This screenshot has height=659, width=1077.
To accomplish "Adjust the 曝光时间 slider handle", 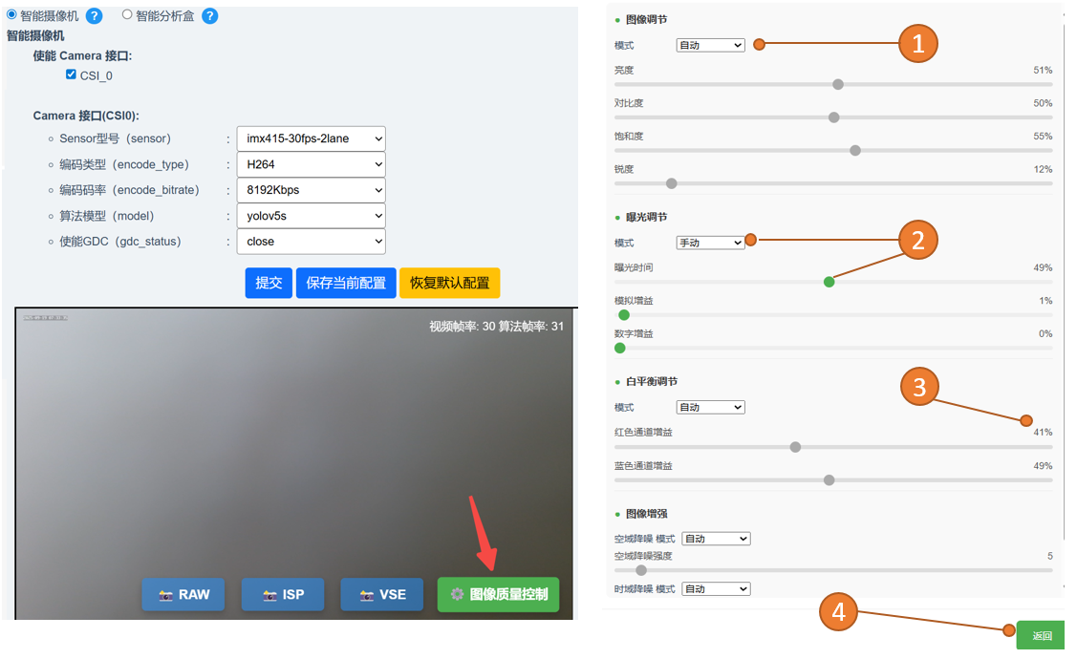I will (829, 282).
